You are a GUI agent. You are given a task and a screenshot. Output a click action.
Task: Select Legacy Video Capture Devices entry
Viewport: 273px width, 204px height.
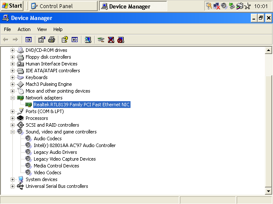coord(65,159)
